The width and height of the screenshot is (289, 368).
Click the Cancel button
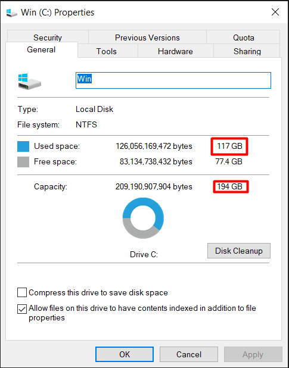click(x=189, y=354)
